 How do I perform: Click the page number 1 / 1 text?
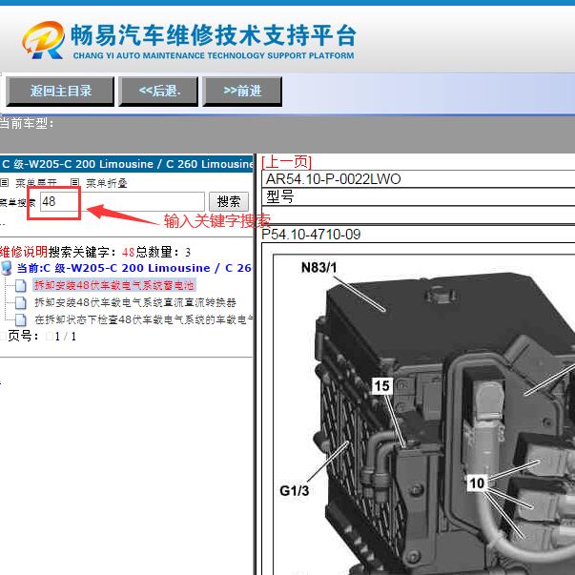(x=66, y=337)
